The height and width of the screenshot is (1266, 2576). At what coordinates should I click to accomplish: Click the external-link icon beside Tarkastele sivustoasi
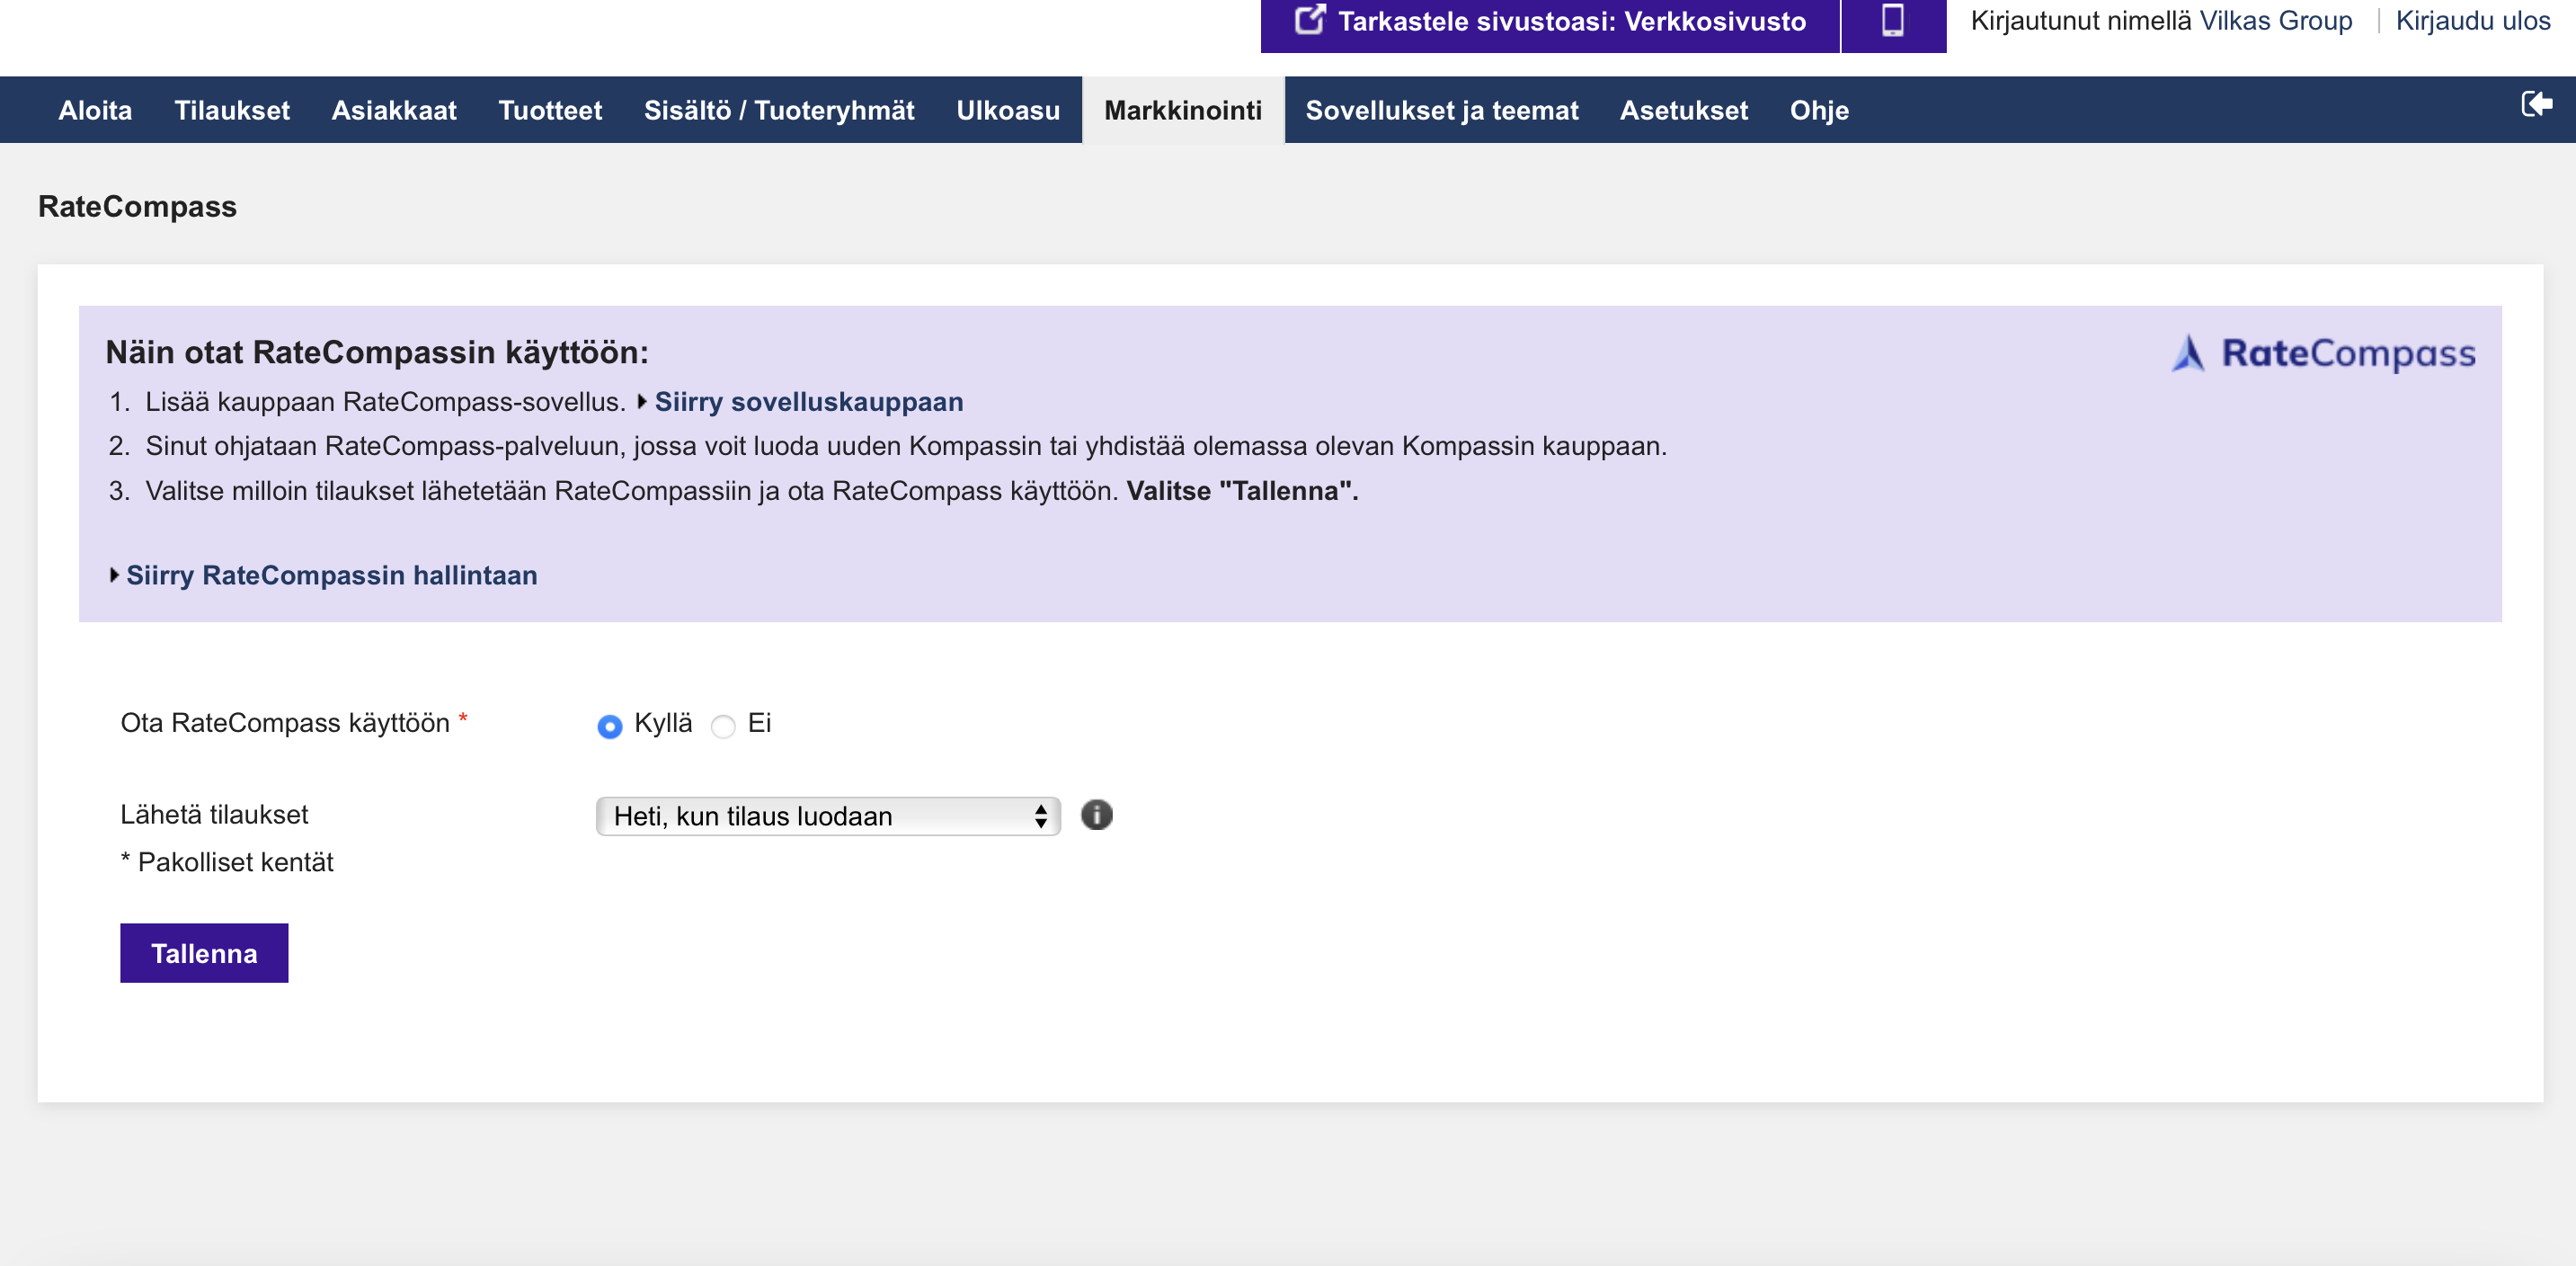1310,20
